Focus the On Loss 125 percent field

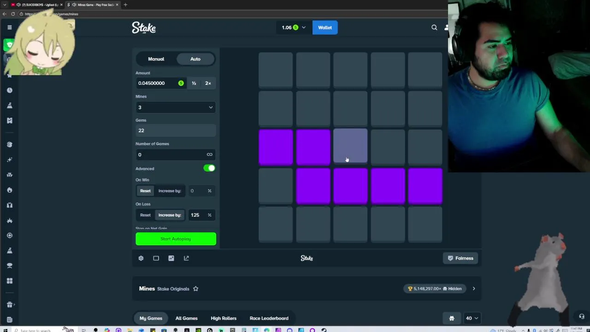tap(201, 215)
